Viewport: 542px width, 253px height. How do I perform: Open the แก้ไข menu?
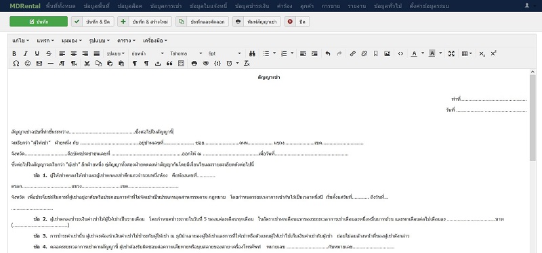tap(20, 41)
